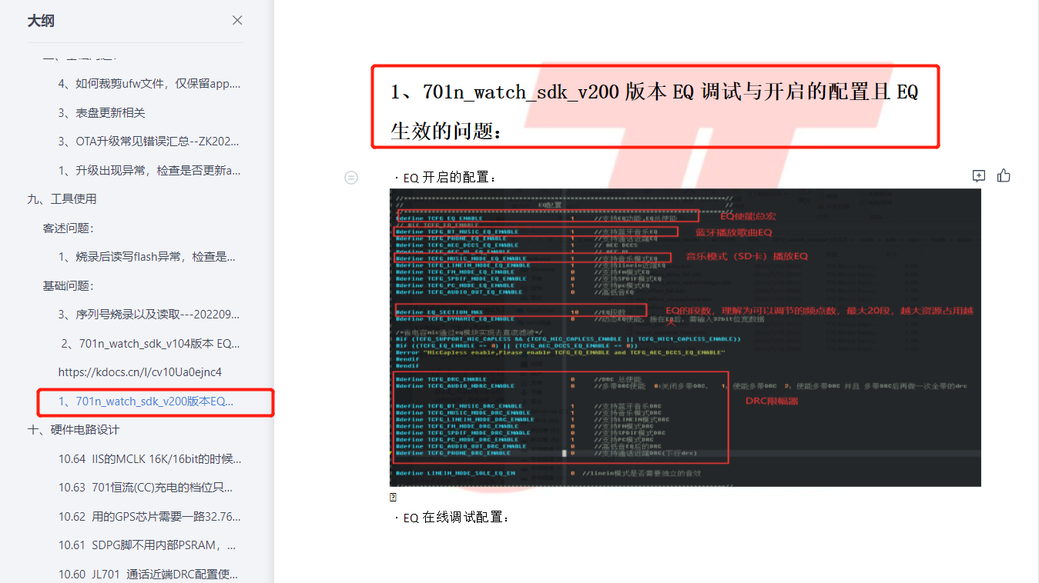Go to section 十、硬件电路设计
The width and height of the screenshot is (1039, 583).
pos(73,430)
